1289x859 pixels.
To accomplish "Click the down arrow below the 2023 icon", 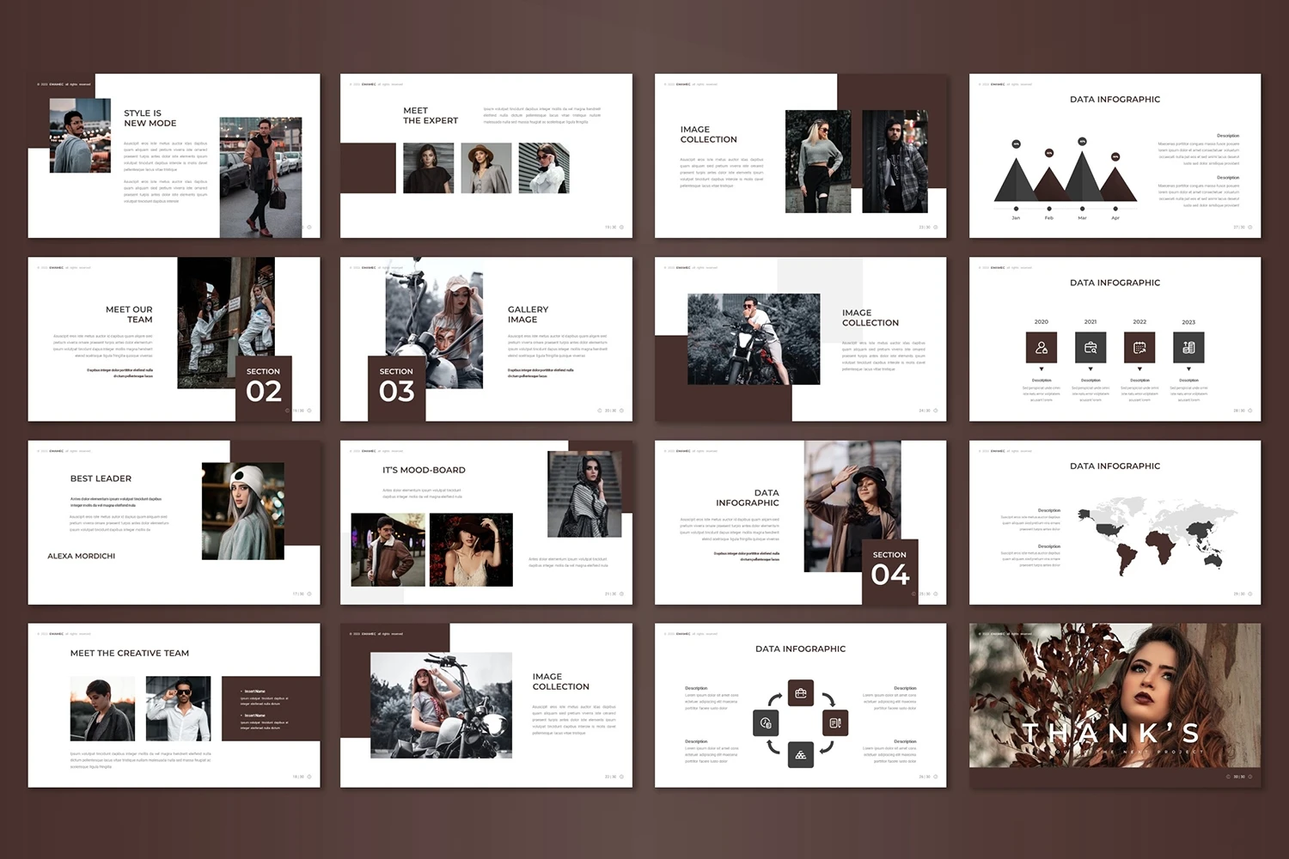I will click(x=1188, y=369).
